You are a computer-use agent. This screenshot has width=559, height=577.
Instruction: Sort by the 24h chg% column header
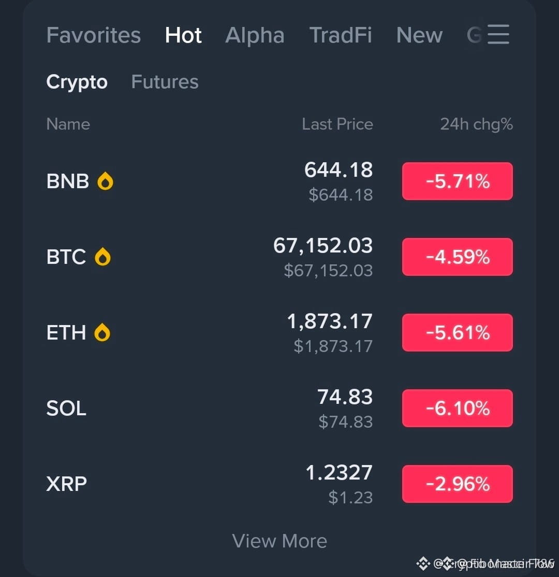point(476,124)
